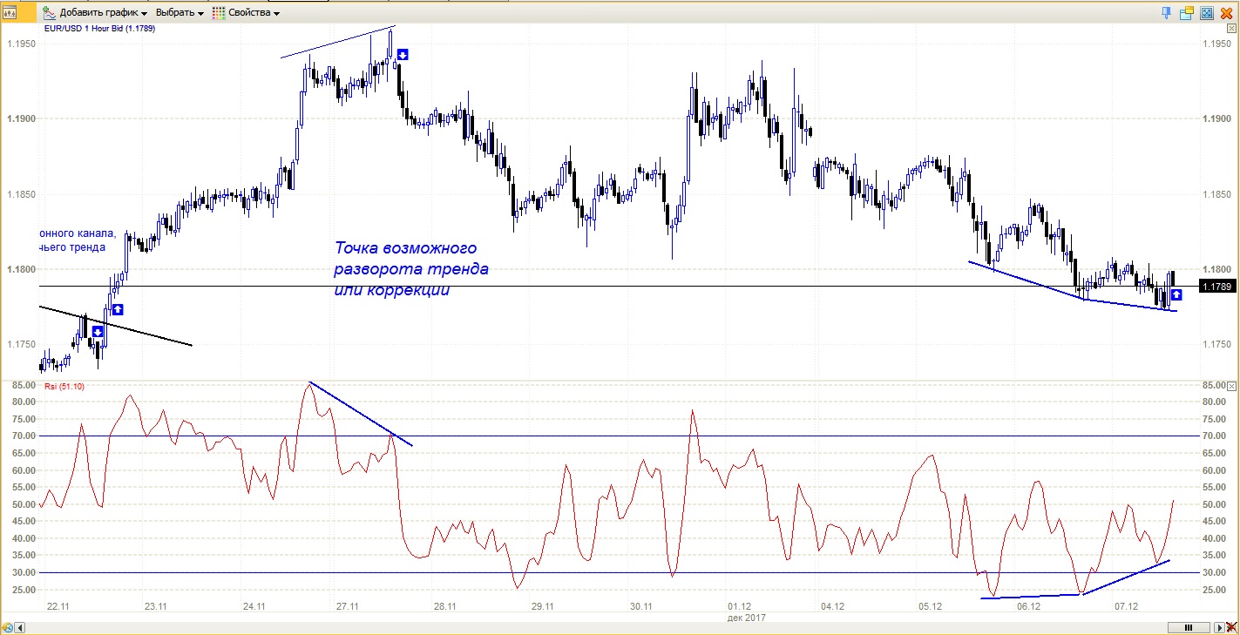Click the down arrow marker on the black trendline
This screenshot has height=635, width=1240.
pos(98,332)
